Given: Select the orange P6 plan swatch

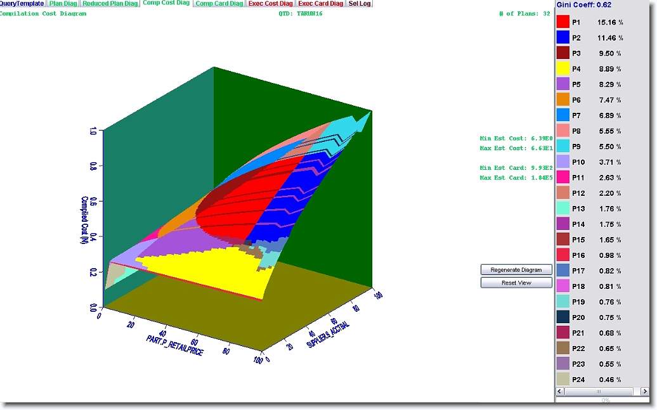Looking at the screenshot, I should coord(563,99).
